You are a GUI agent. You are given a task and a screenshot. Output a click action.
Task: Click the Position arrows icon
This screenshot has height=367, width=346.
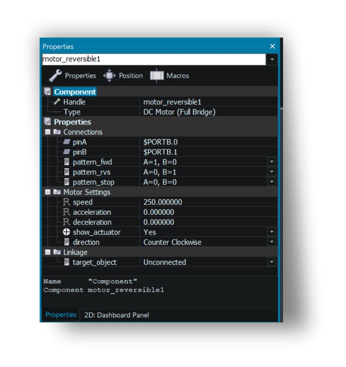(x=110, y=76)
